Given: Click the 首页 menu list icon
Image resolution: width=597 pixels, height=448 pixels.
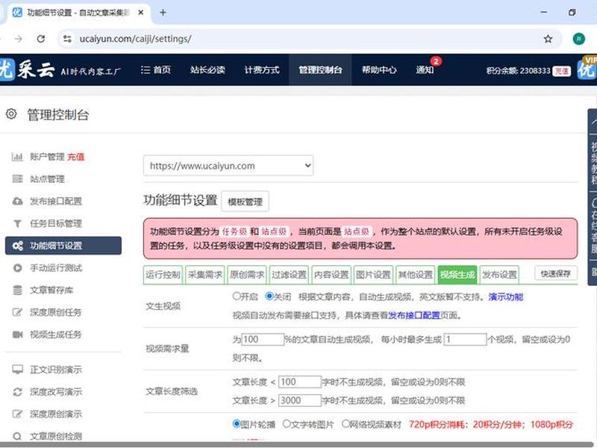Looking at the screenshot, I should point(145,69).
